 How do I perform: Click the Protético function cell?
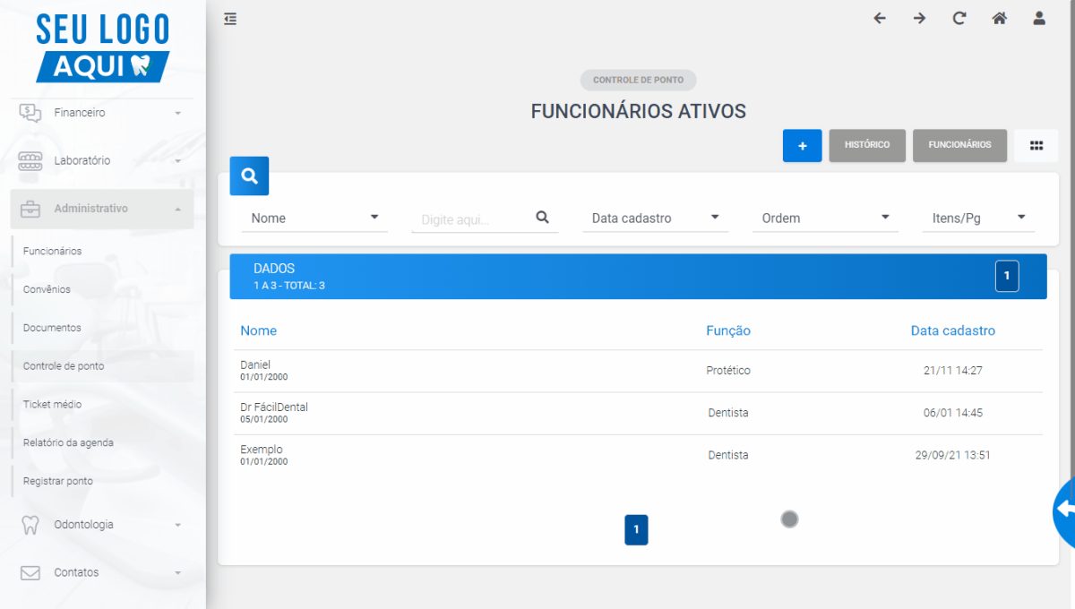(x=728, y=371)
